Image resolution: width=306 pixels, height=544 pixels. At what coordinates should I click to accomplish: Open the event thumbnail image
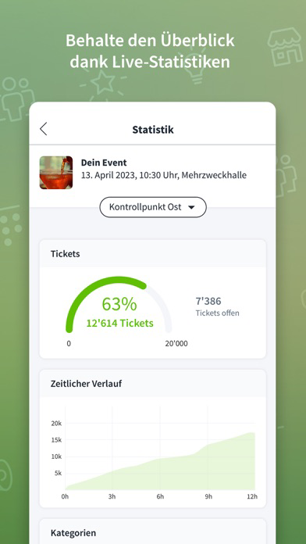pos(56,173)
